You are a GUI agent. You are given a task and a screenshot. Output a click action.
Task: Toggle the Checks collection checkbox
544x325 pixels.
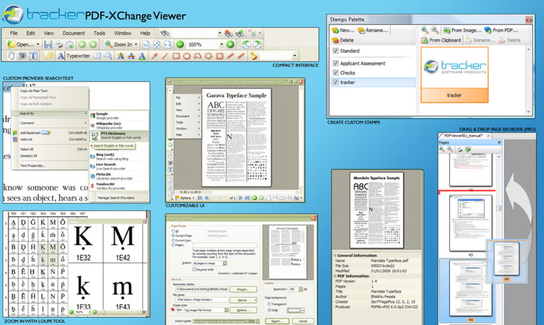(x=335, y=73)
